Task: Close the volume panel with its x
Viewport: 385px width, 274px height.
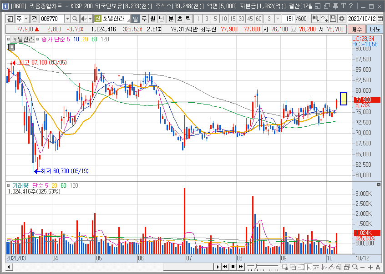Action: click(x=378, y=185)
